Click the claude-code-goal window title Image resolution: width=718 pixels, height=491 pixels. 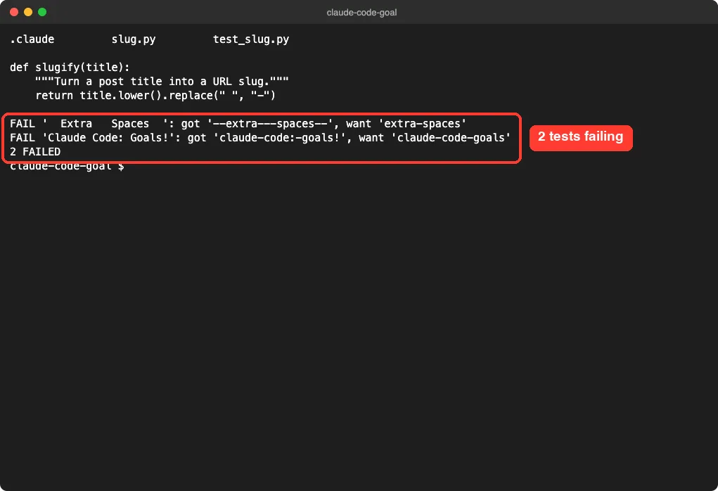tap(361, 13)
